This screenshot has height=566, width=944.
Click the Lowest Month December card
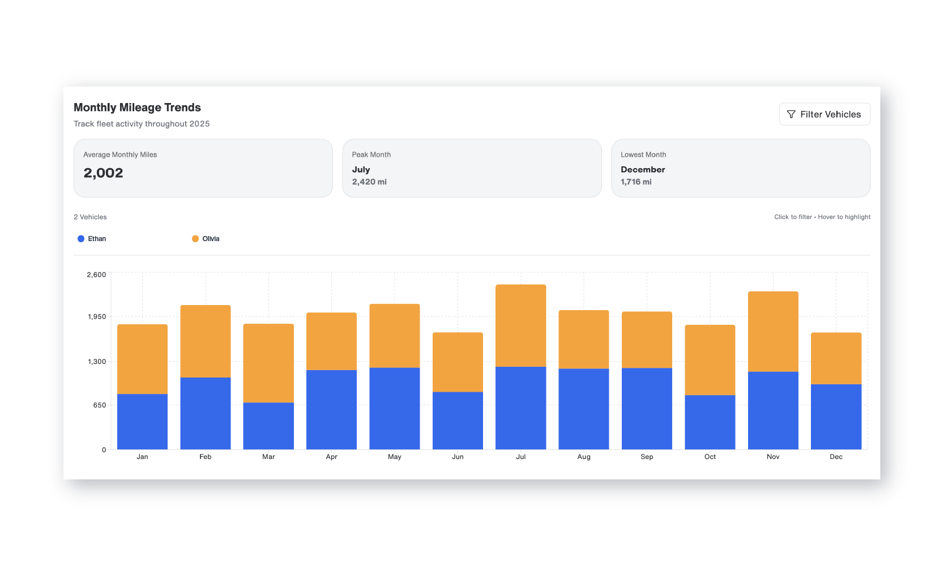[741, 168]
